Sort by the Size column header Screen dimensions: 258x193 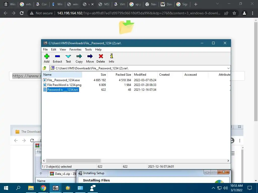click(95, 74)
